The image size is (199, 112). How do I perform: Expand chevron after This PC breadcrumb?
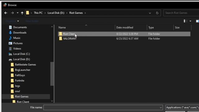coord(45,13)
